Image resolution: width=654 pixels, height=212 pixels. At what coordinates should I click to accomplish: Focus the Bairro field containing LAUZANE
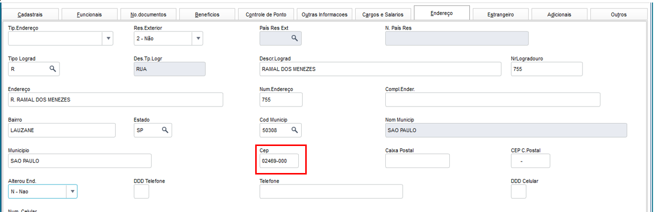point(62,130)
